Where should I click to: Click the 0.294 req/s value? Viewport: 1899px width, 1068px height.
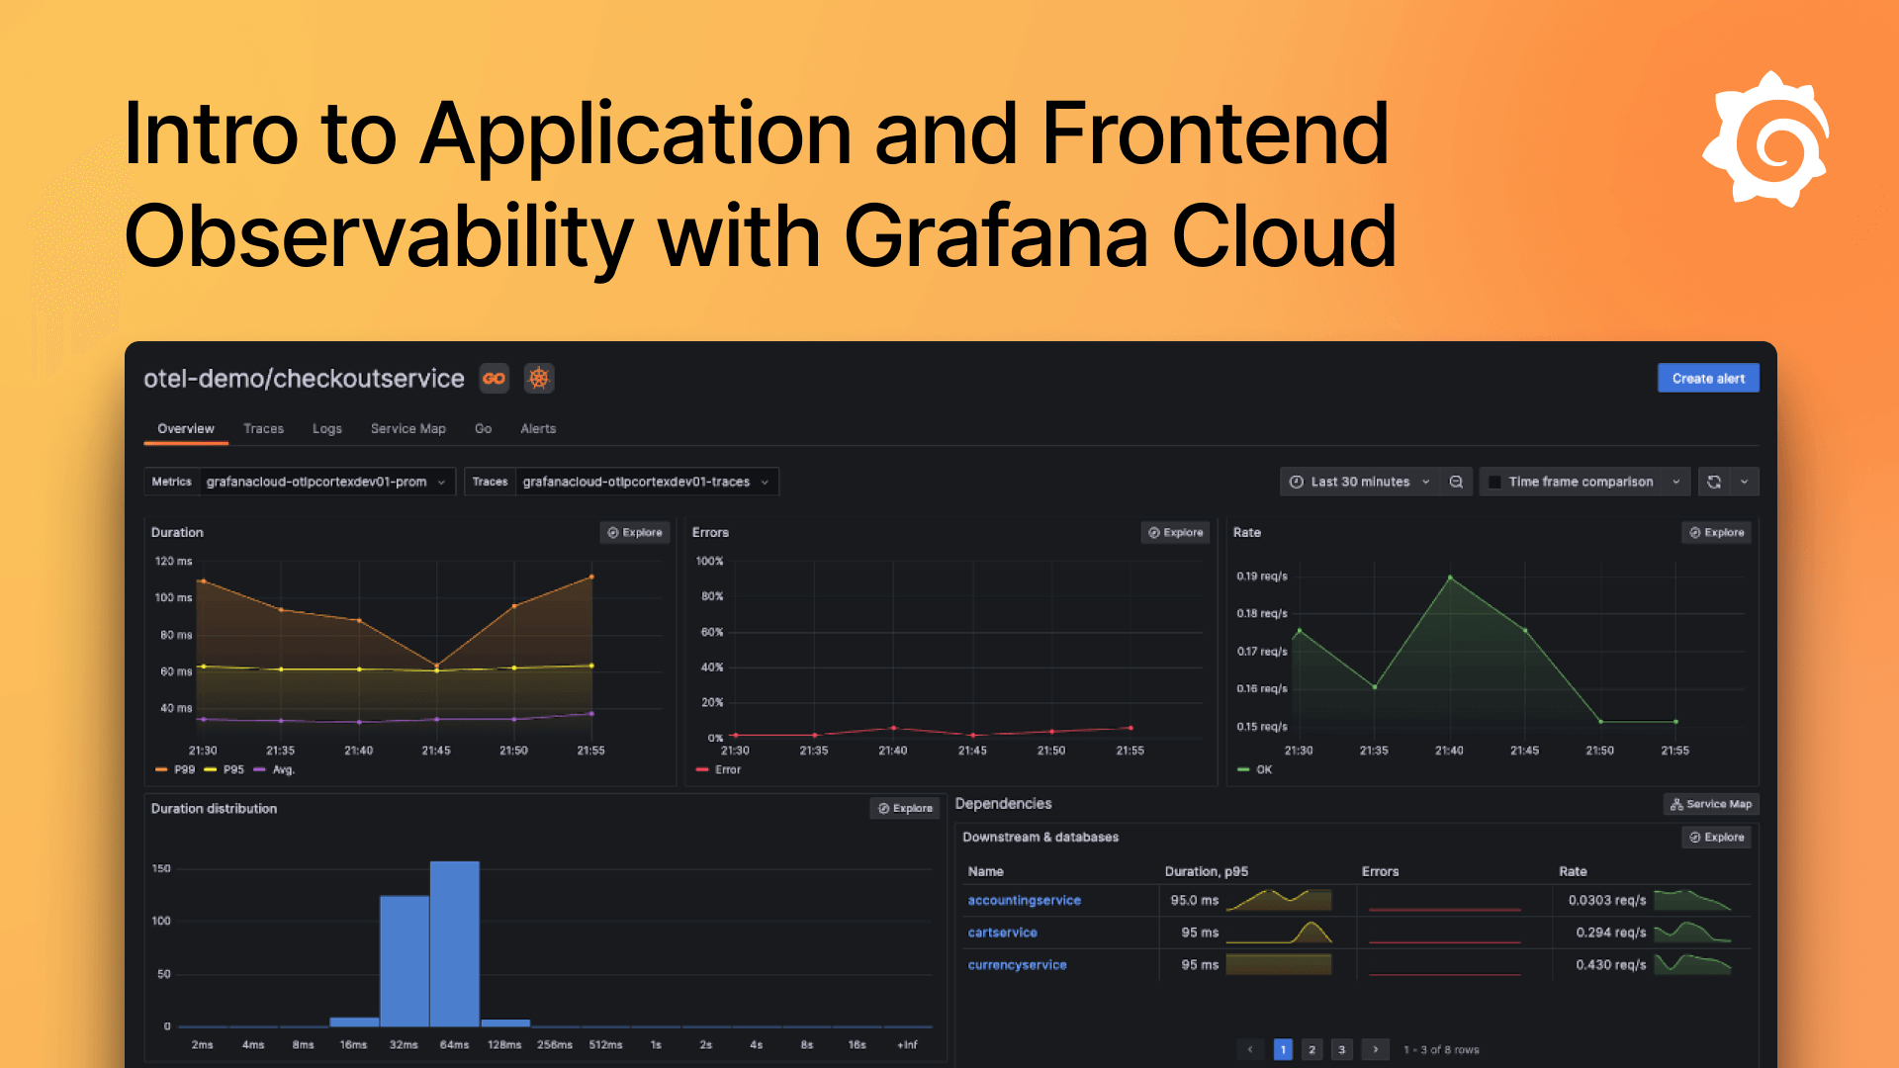point(1610,934)
